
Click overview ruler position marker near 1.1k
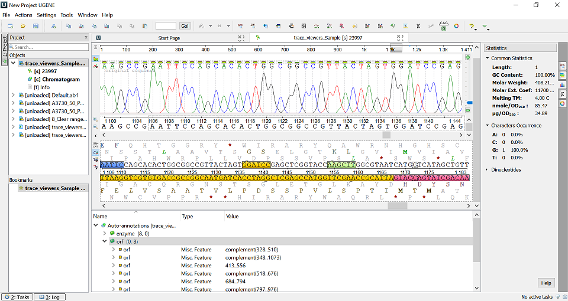[x=396, y=49]
